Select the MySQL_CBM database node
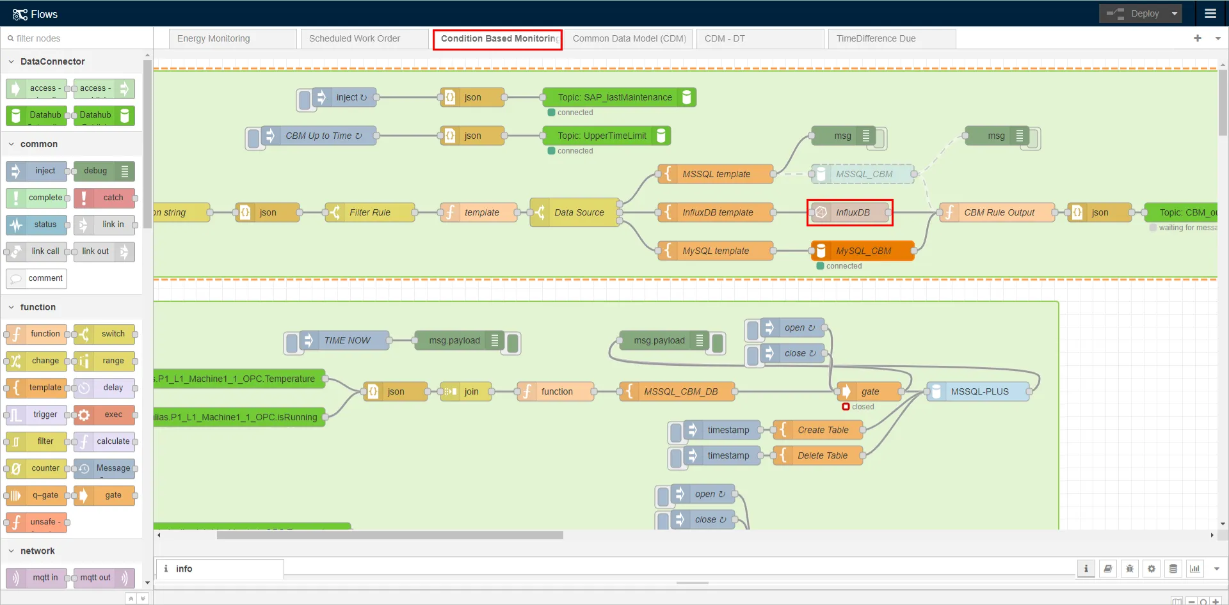The image size is (1229, 605). 862,251
